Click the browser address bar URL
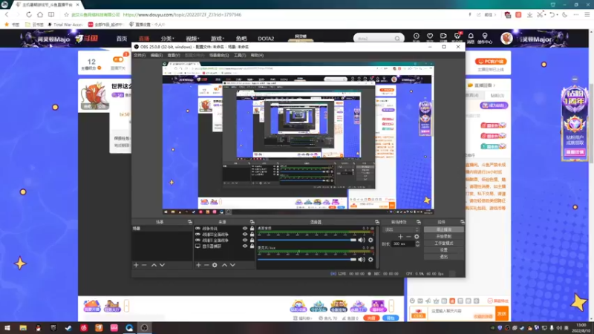The width and height of the screenshot is (594, 334). point(182,15)
